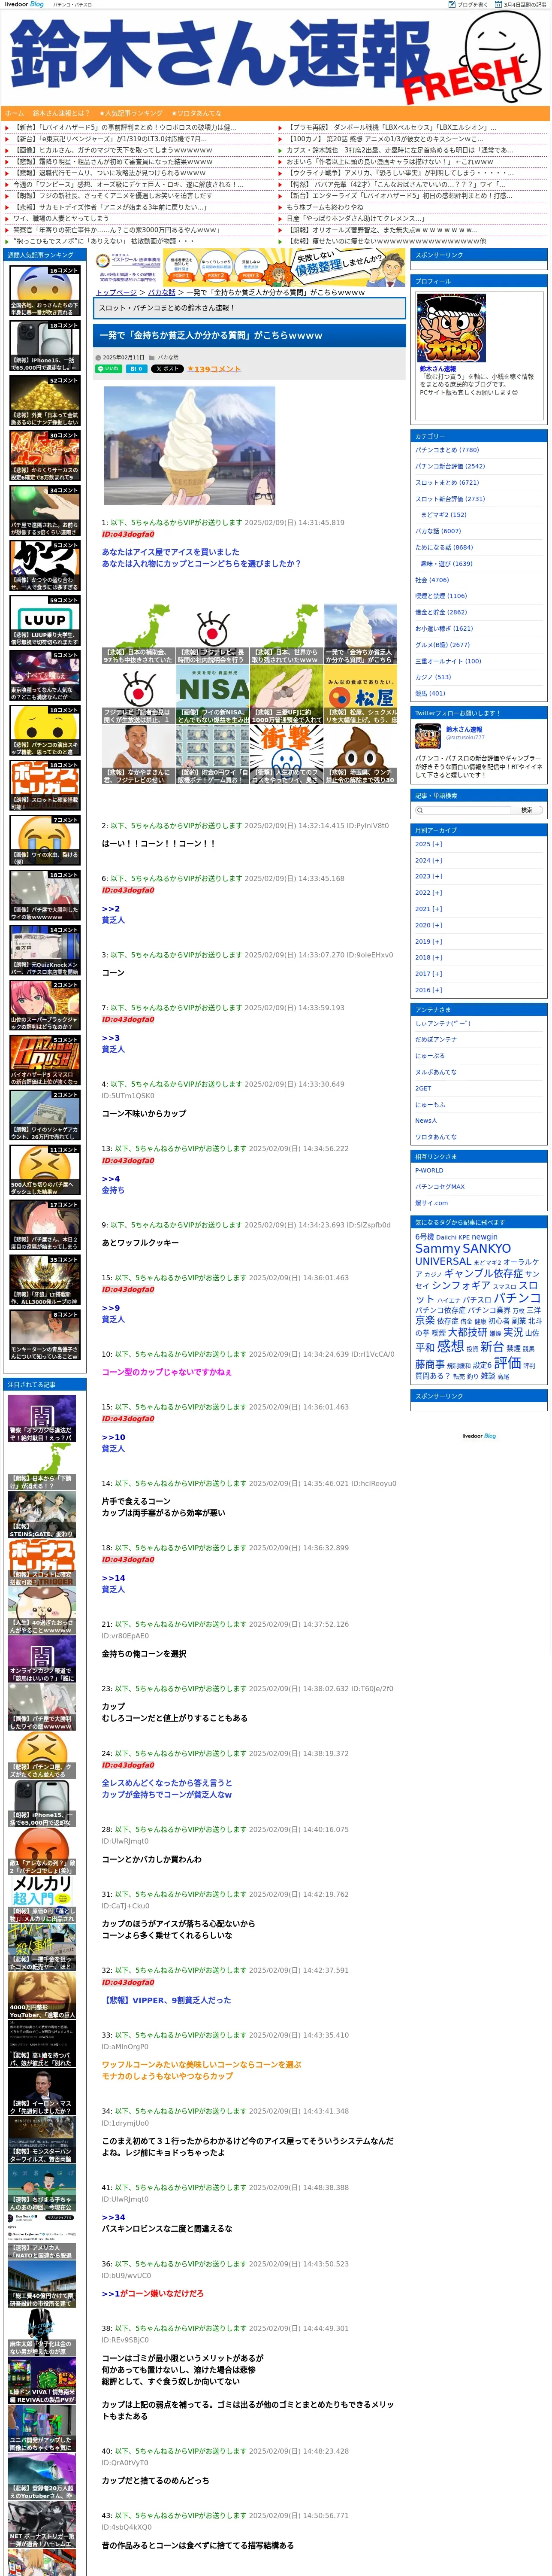Viewport: 552px width, 2576px height.
Task: Click the livedoor Blog footer logo in sidebar
Action: [x=478, y=1436]
